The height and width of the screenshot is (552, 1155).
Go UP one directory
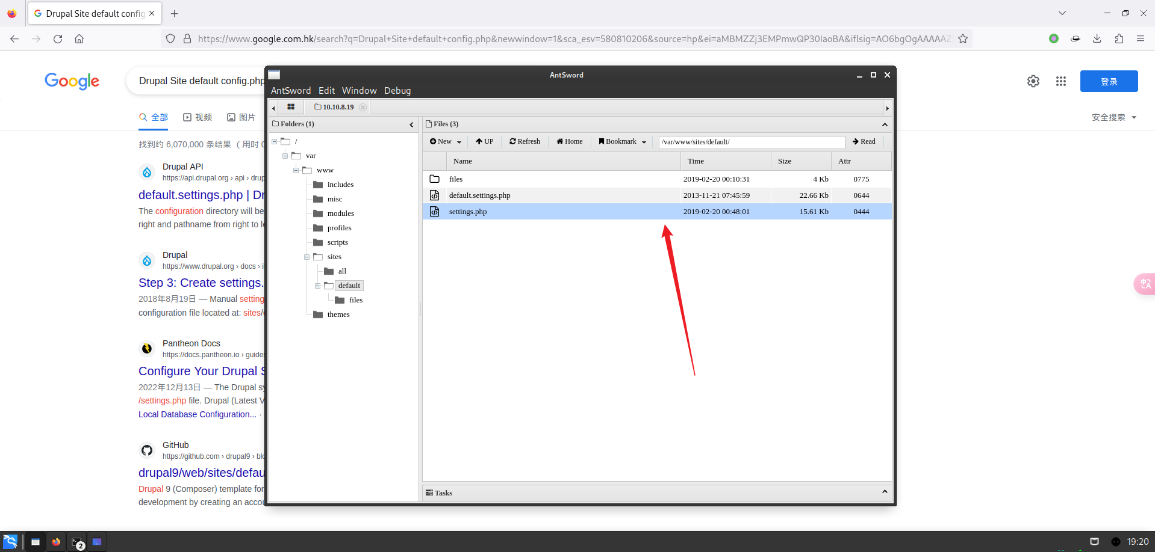[x=484, y=142]
